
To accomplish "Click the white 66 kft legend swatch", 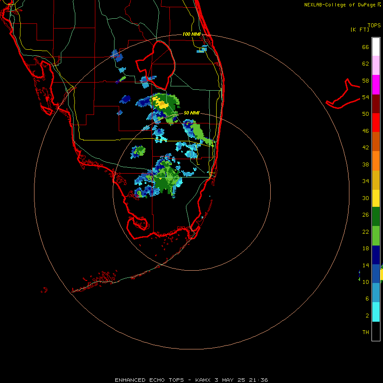I will point(376,47).
